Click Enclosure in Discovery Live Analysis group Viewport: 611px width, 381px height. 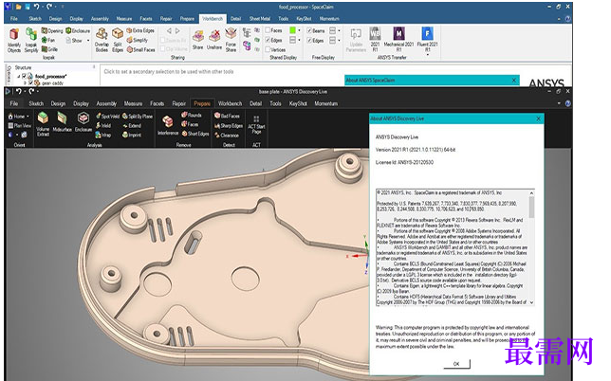pos(83,122)
